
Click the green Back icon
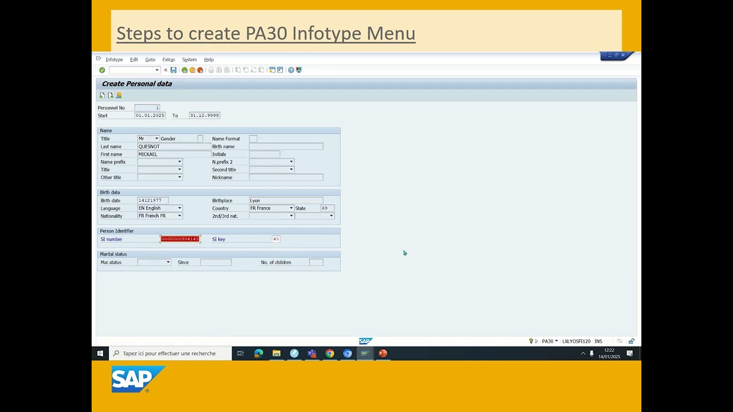(184, 70)
